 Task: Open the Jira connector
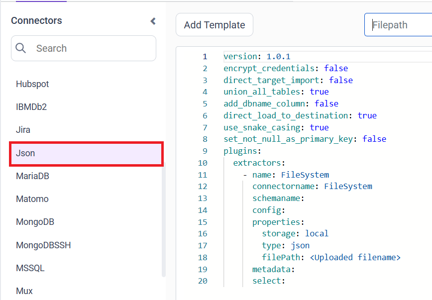click(x=23, y=130)
